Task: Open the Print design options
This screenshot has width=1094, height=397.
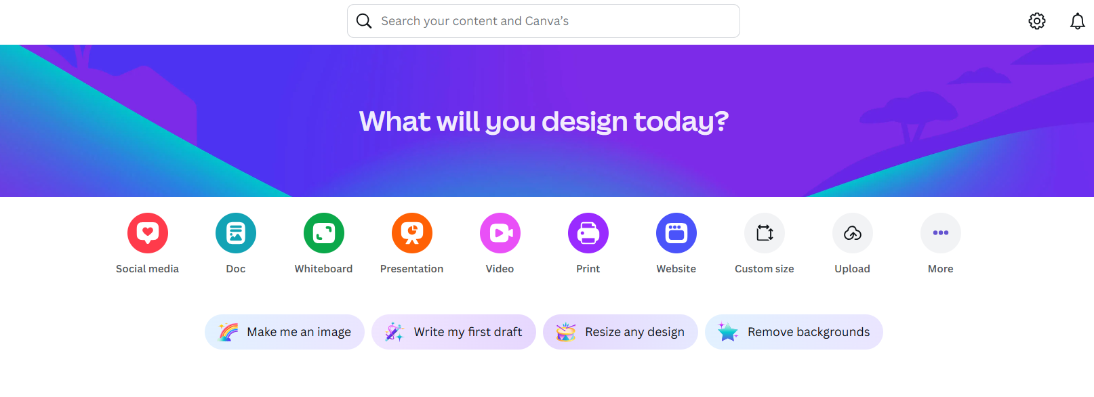Action: (588, 233)
